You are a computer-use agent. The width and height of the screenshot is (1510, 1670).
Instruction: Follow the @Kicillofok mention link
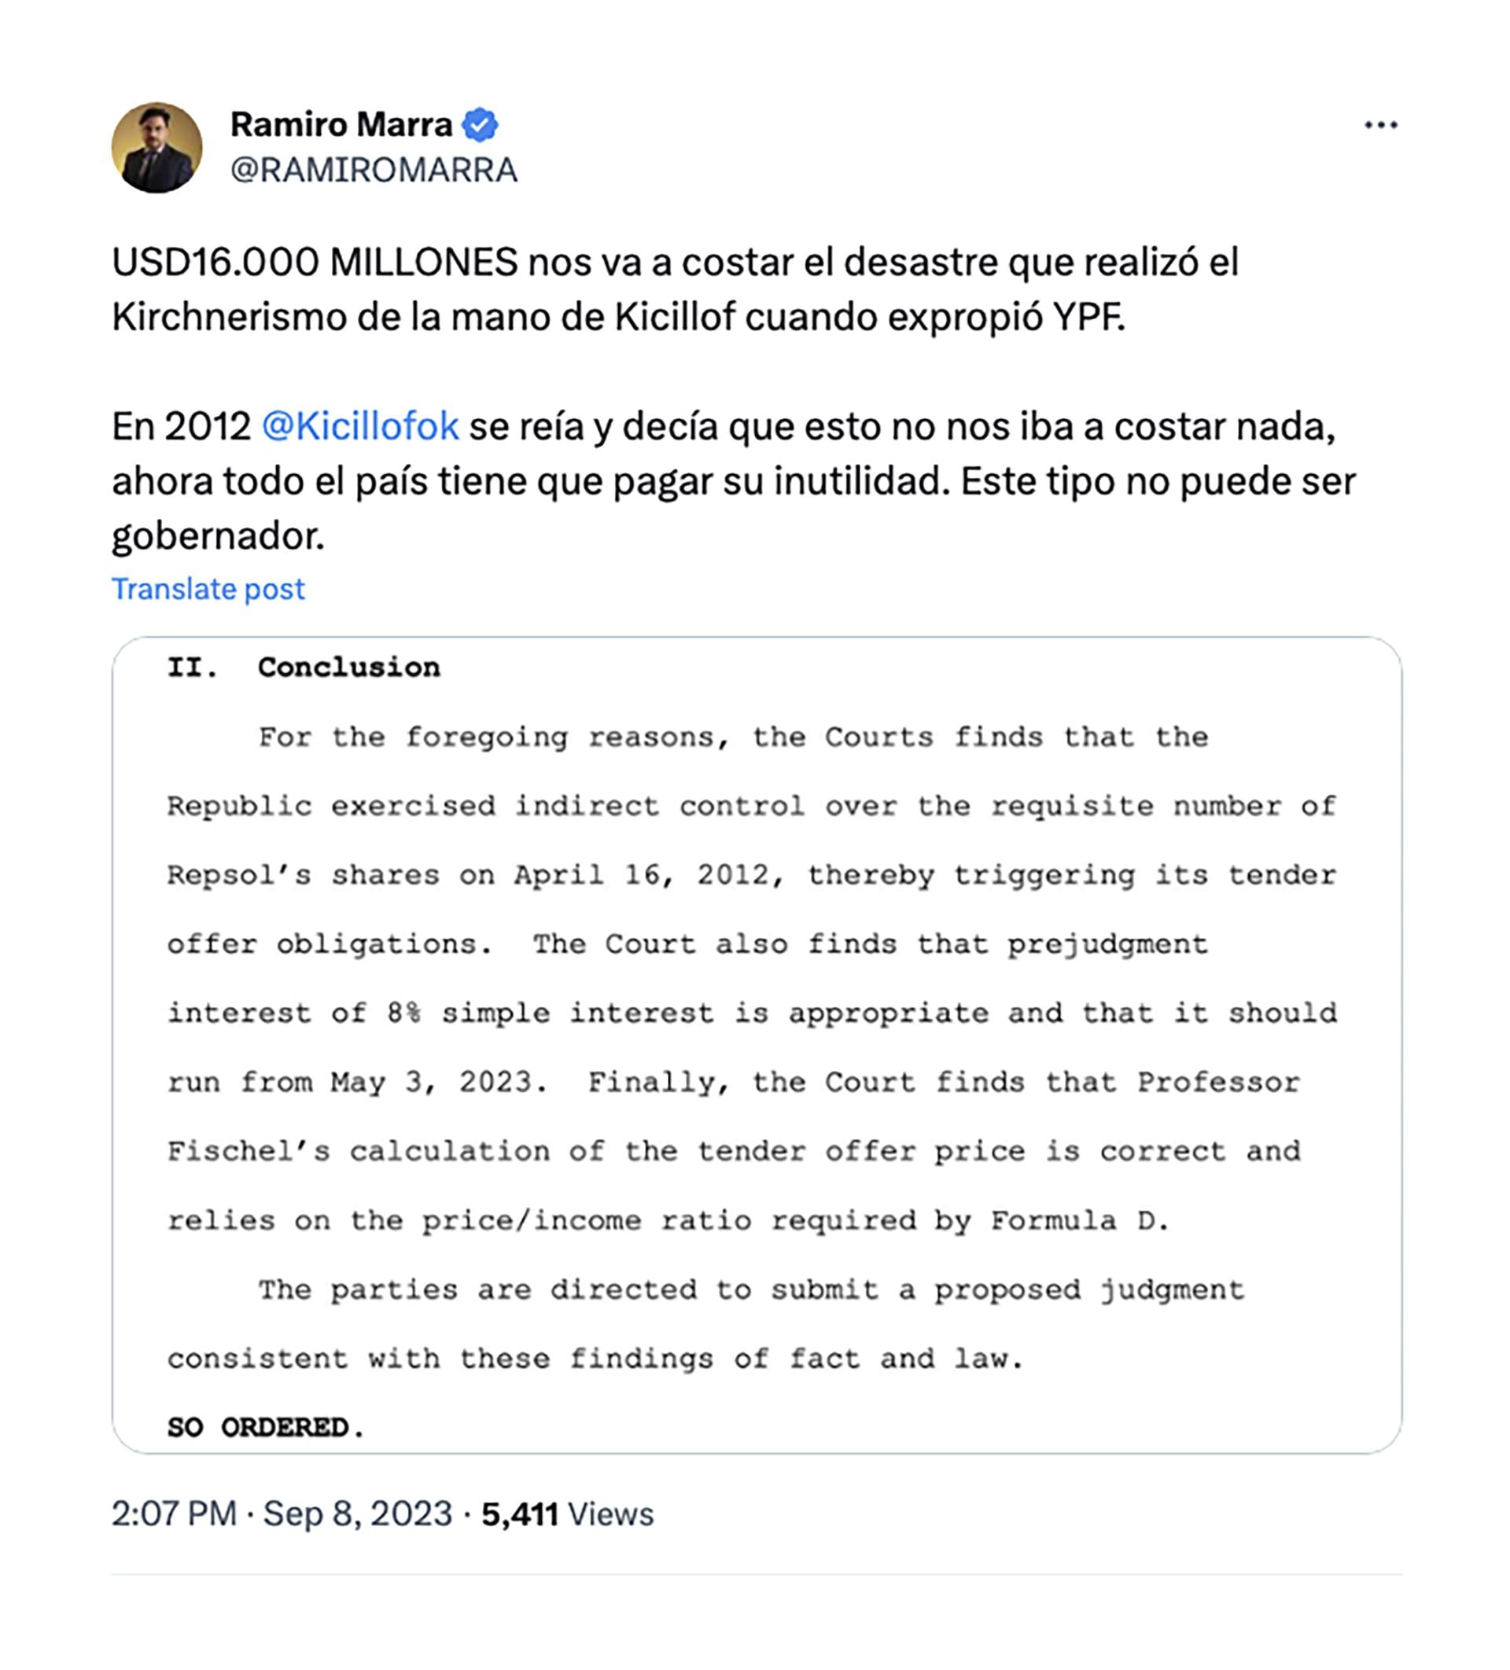359,427
